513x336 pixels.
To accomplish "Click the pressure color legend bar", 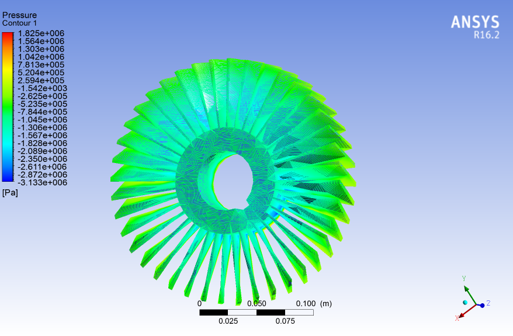I will coord(8,107).
